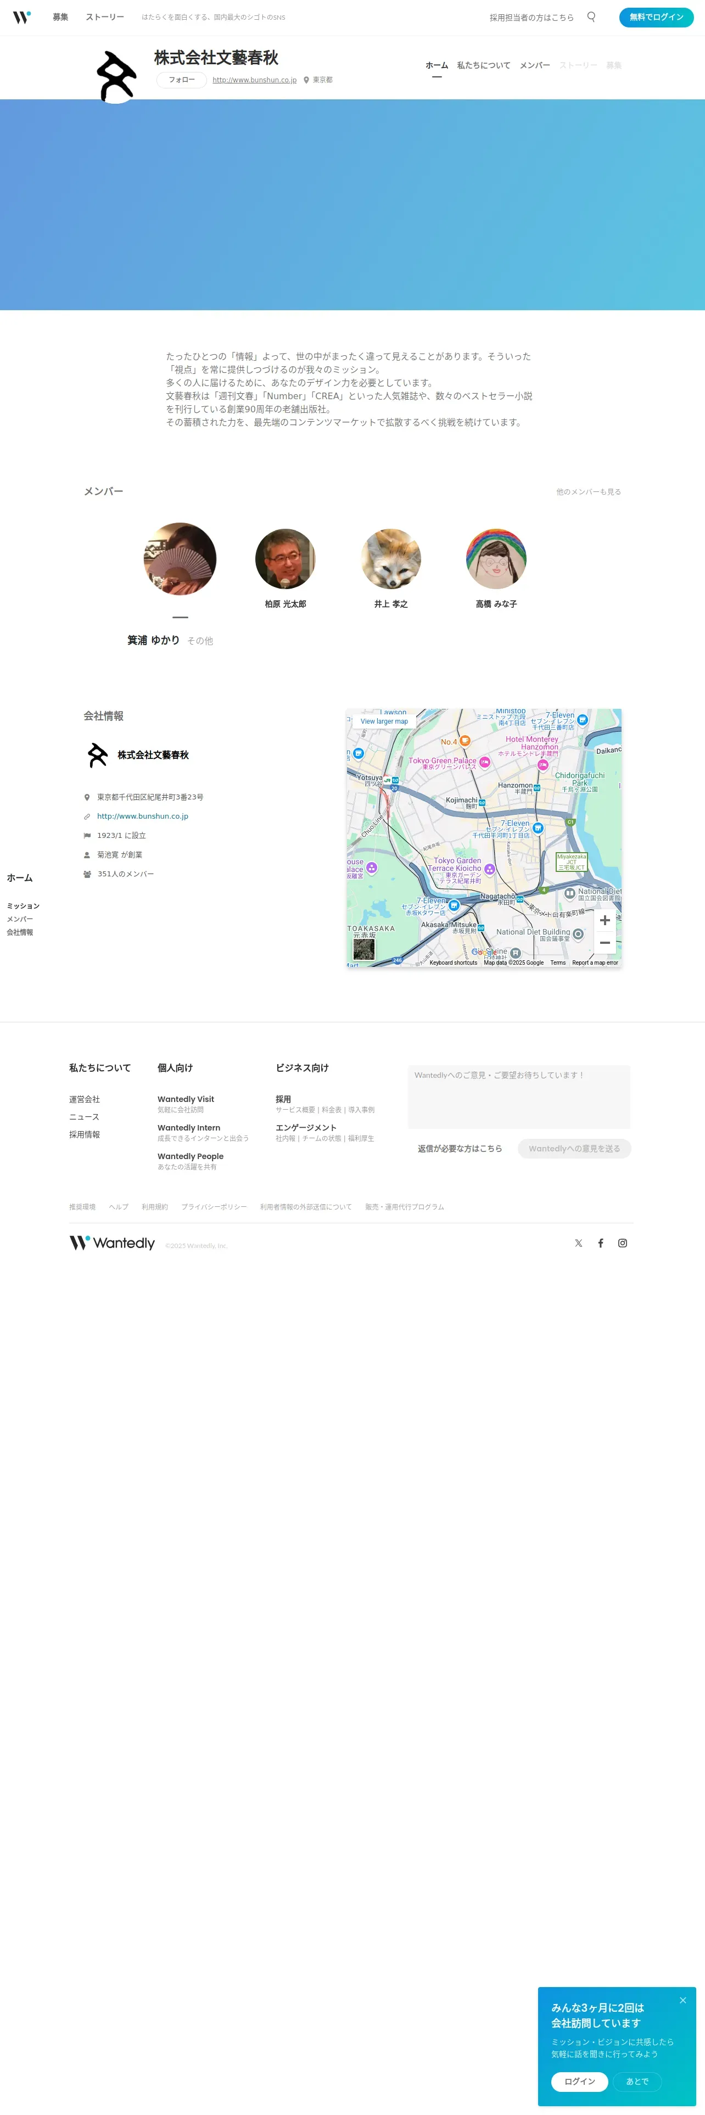
Task: Open エンゲージメント footer link
Action: pos(306,1128)
